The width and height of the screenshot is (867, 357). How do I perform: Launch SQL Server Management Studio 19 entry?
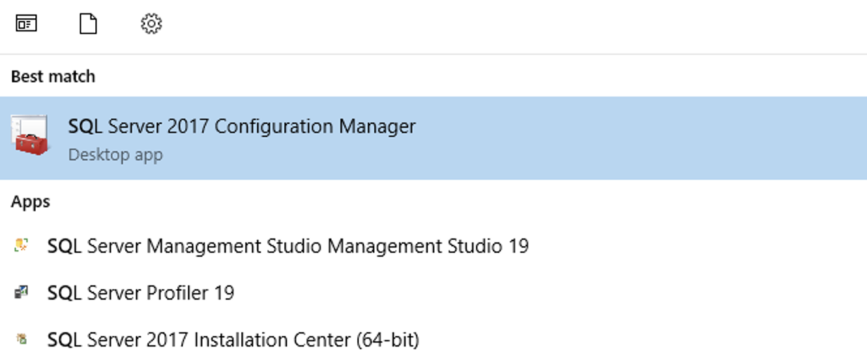coord(287,246)
